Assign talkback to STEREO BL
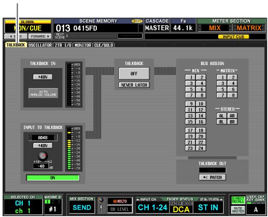268x217 pixels. [222, 122]
